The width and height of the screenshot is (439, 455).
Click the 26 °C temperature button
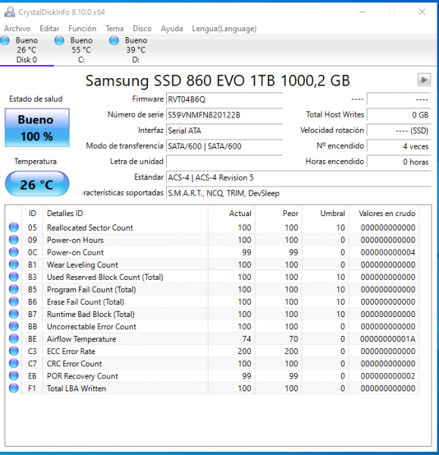[37, 184]
